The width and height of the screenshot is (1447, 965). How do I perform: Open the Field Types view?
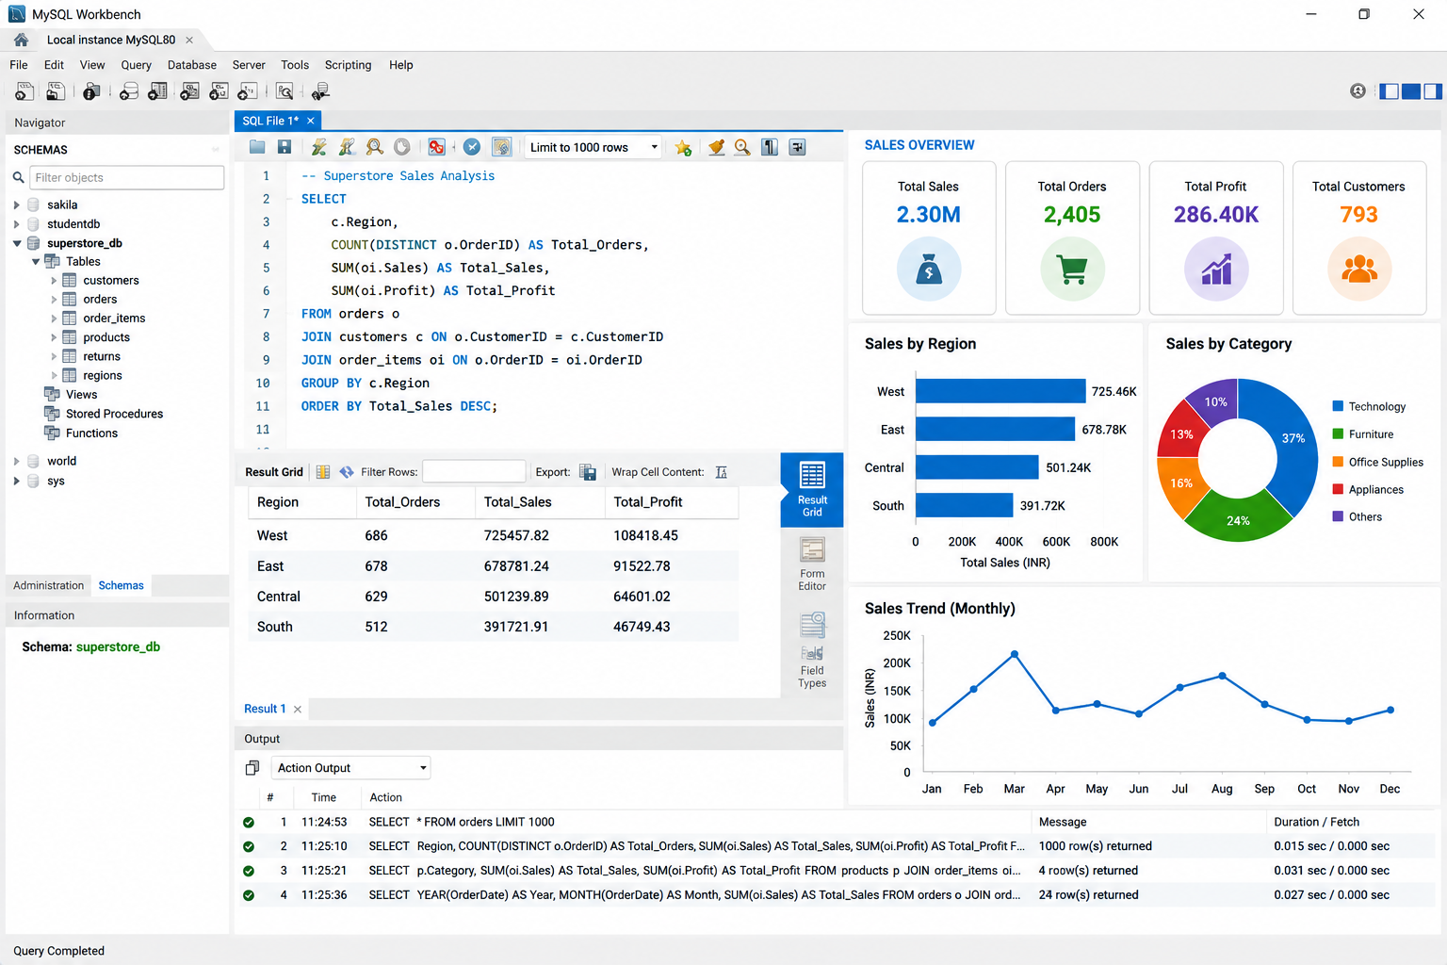(x=812, y=650)
